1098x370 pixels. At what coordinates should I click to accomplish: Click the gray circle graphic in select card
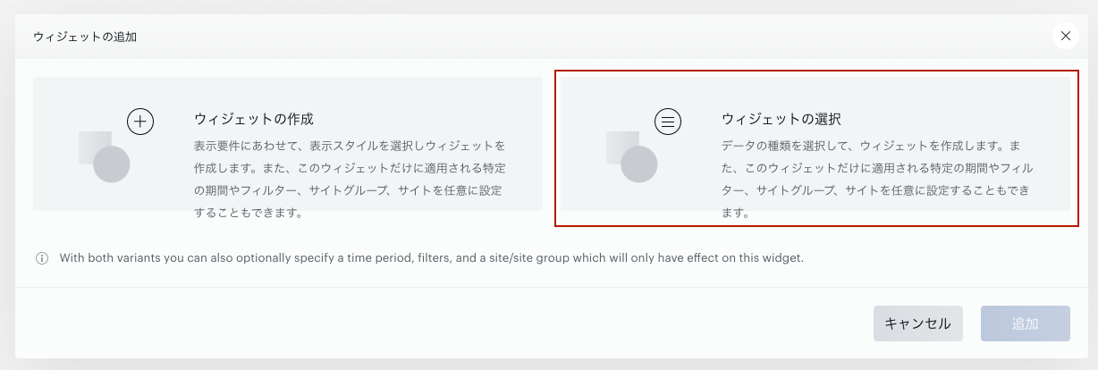639,164
